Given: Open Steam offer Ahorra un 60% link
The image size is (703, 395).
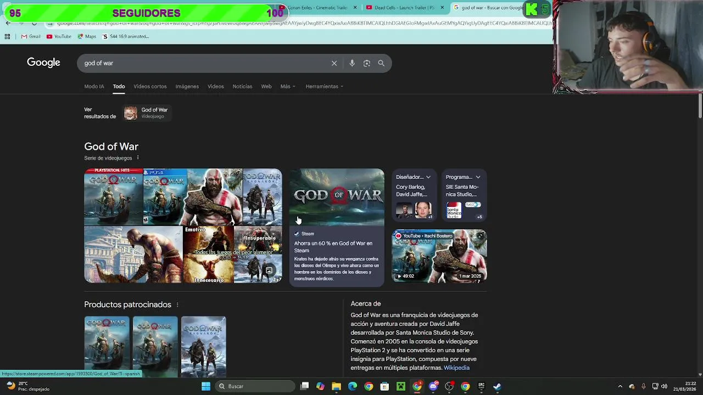Looking at the screenshot, I should (333, 247).
